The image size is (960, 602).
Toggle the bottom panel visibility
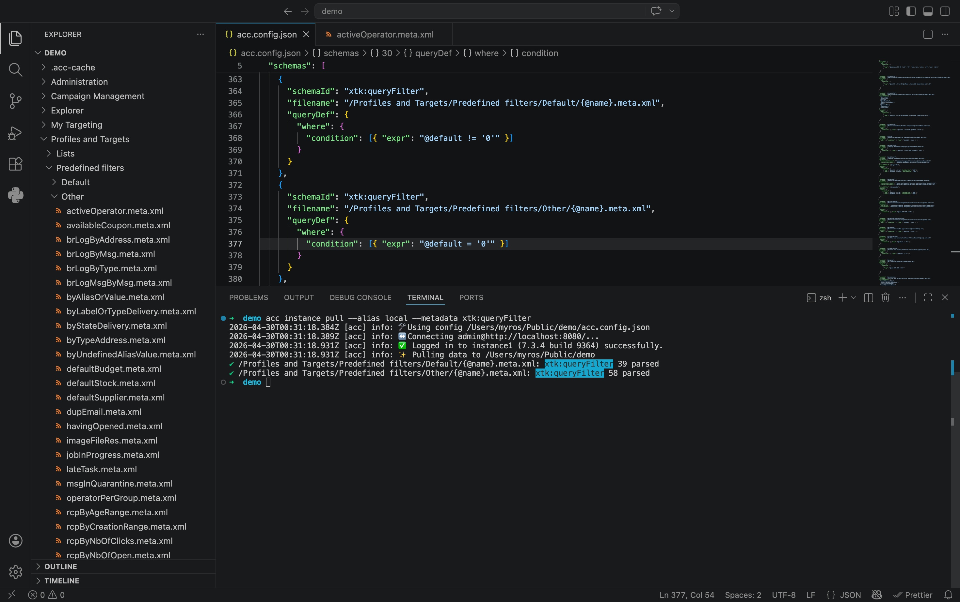click(928, 11)
